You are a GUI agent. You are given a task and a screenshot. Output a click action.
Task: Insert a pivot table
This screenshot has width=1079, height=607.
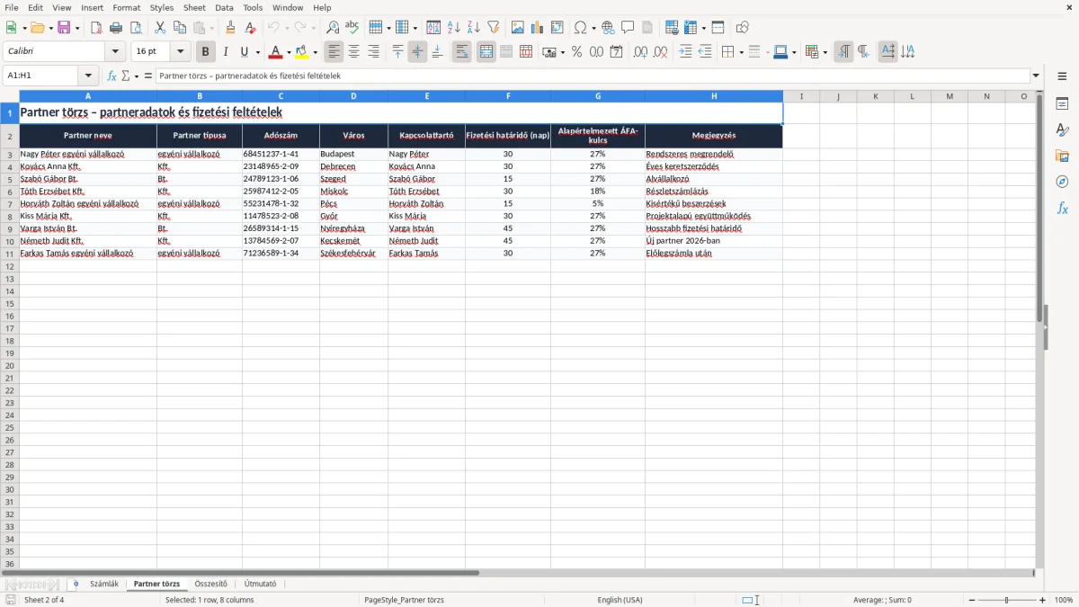pyautogui.click(x=557, y=28)
